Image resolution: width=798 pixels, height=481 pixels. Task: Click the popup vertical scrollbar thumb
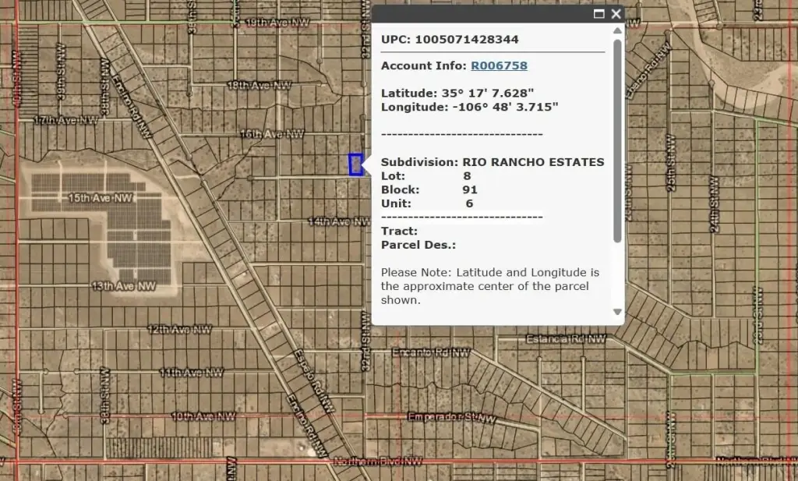[617, 140]
